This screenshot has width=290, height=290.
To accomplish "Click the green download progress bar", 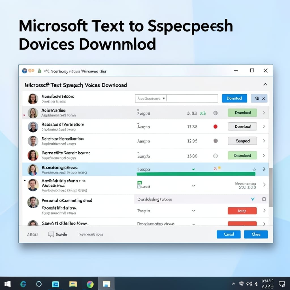I will tap(196, 174).
